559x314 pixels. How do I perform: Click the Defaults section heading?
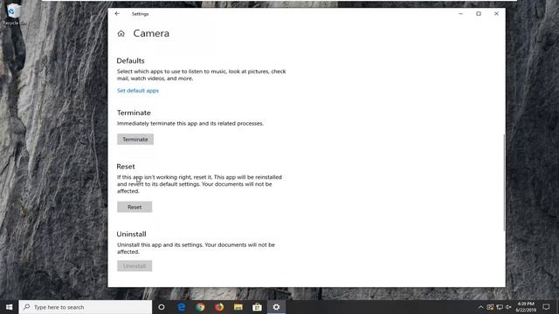130,61
